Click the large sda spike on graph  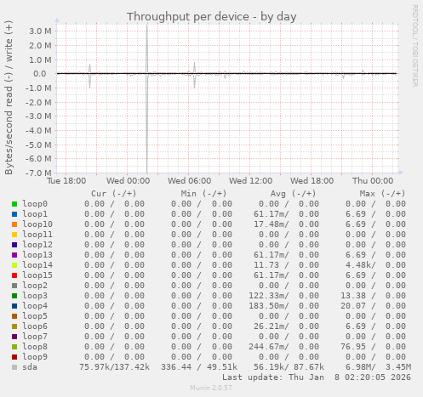(147, 98)
